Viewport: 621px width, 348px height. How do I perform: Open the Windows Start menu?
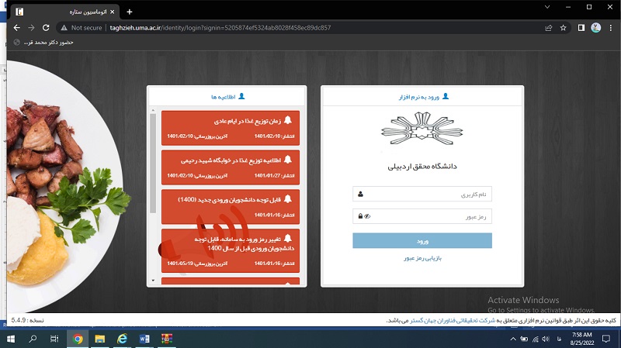pyautogui.click(x=11, y=339)
